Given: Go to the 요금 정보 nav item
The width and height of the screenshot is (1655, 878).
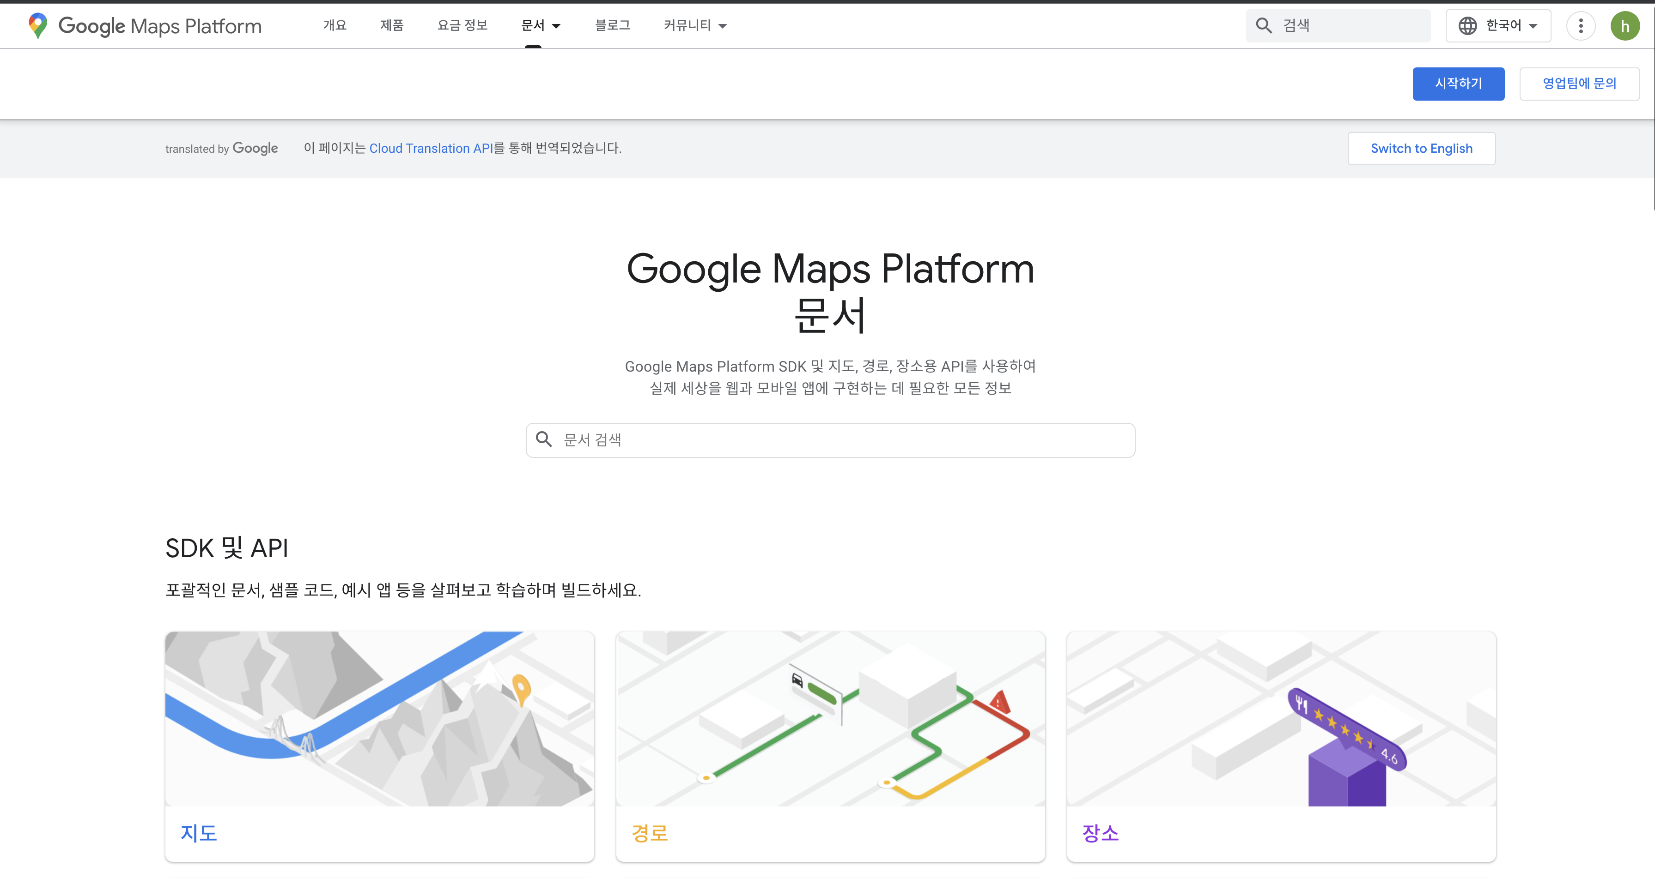Looking at the screenshot, I should pos(462,26).
